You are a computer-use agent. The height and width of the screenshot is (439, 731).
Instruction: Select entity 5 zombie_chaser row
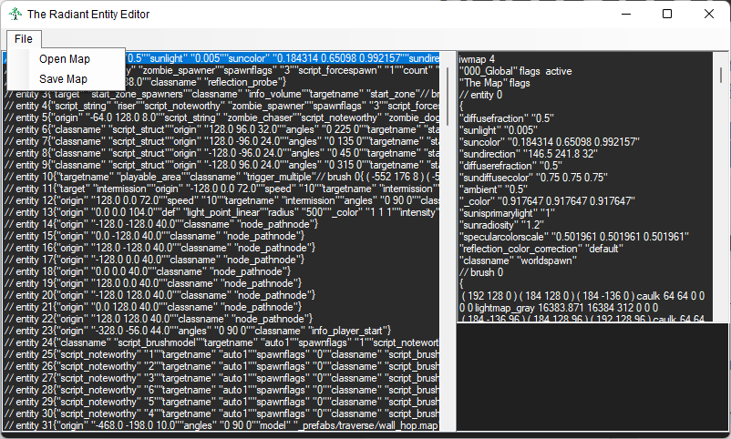point(221,117)
